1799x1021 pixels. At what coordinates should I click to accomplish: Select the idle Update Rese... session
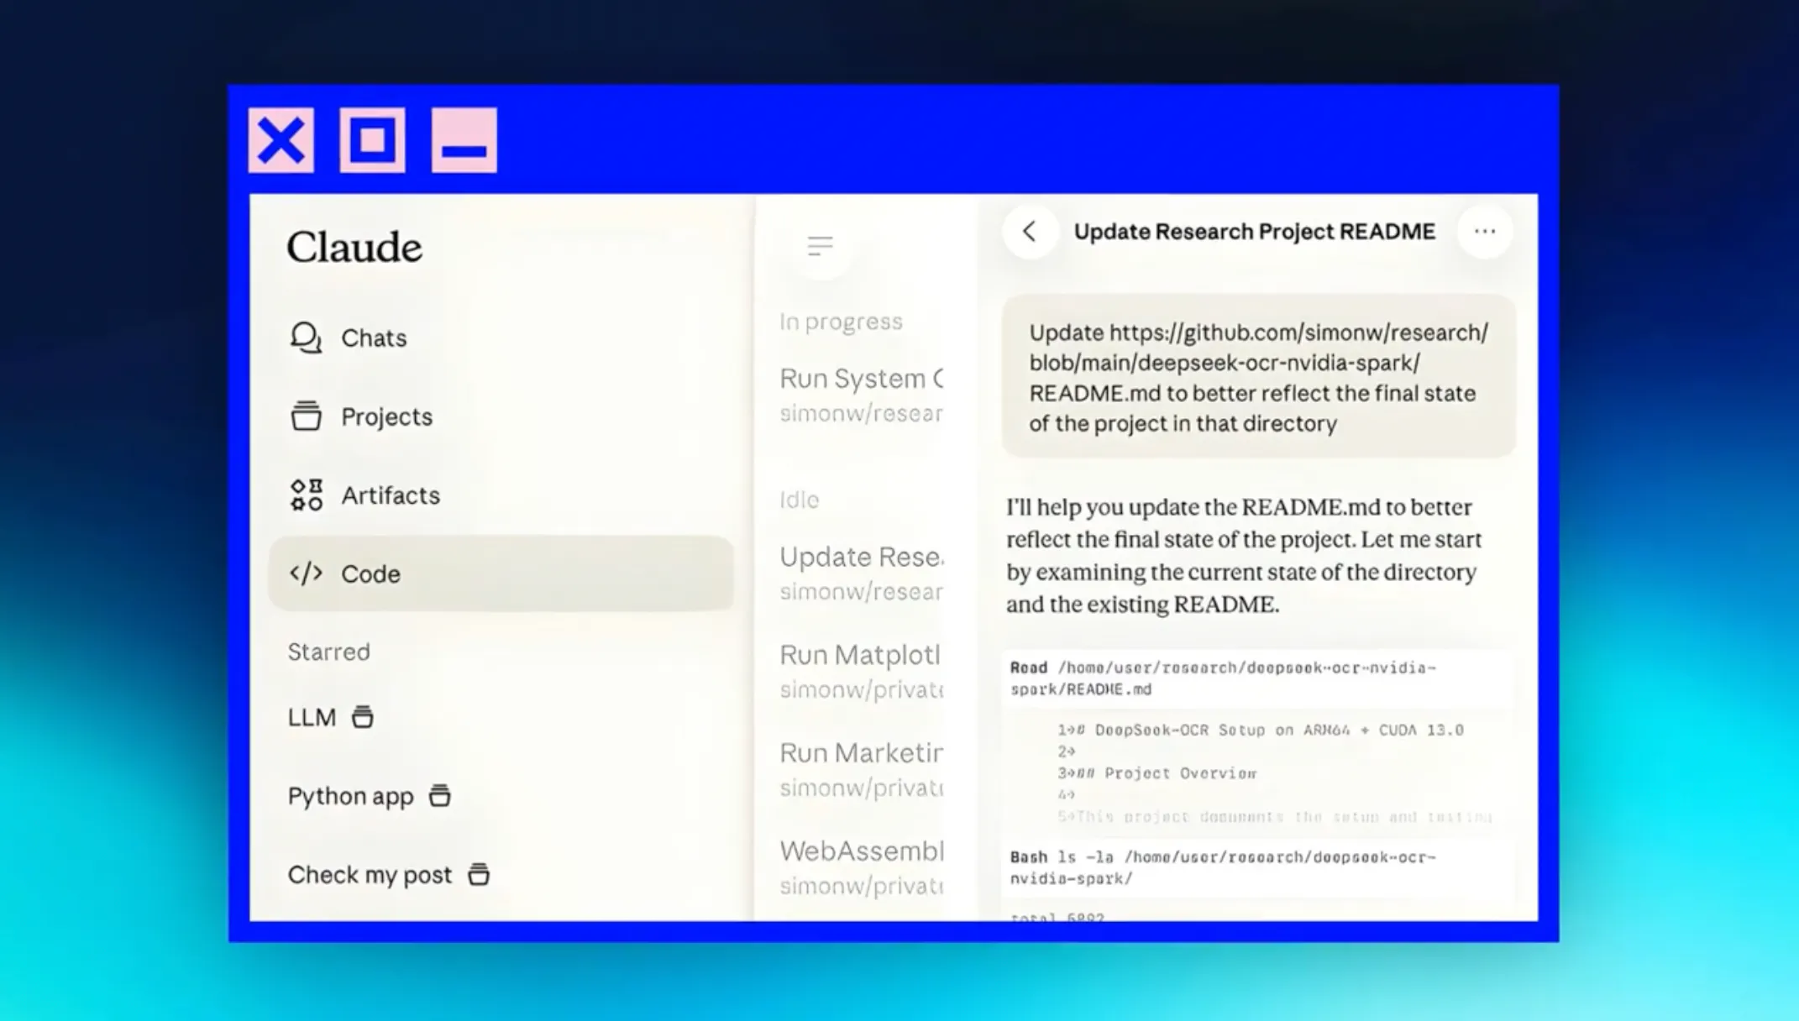(861, 573)
